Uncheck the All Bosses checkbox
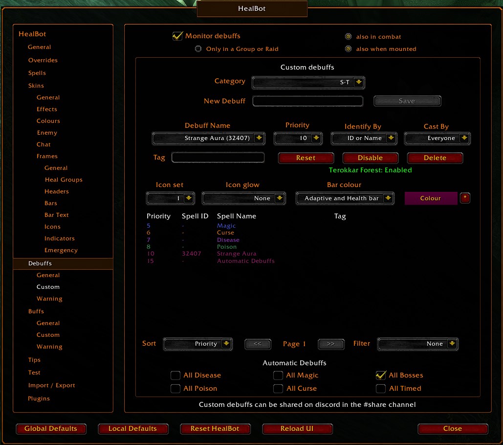The image size is (503, 445). [380, 375]
